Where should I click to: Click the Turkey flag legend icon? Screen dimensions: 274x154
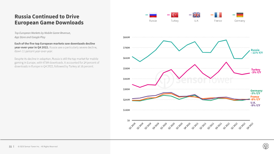175,15
